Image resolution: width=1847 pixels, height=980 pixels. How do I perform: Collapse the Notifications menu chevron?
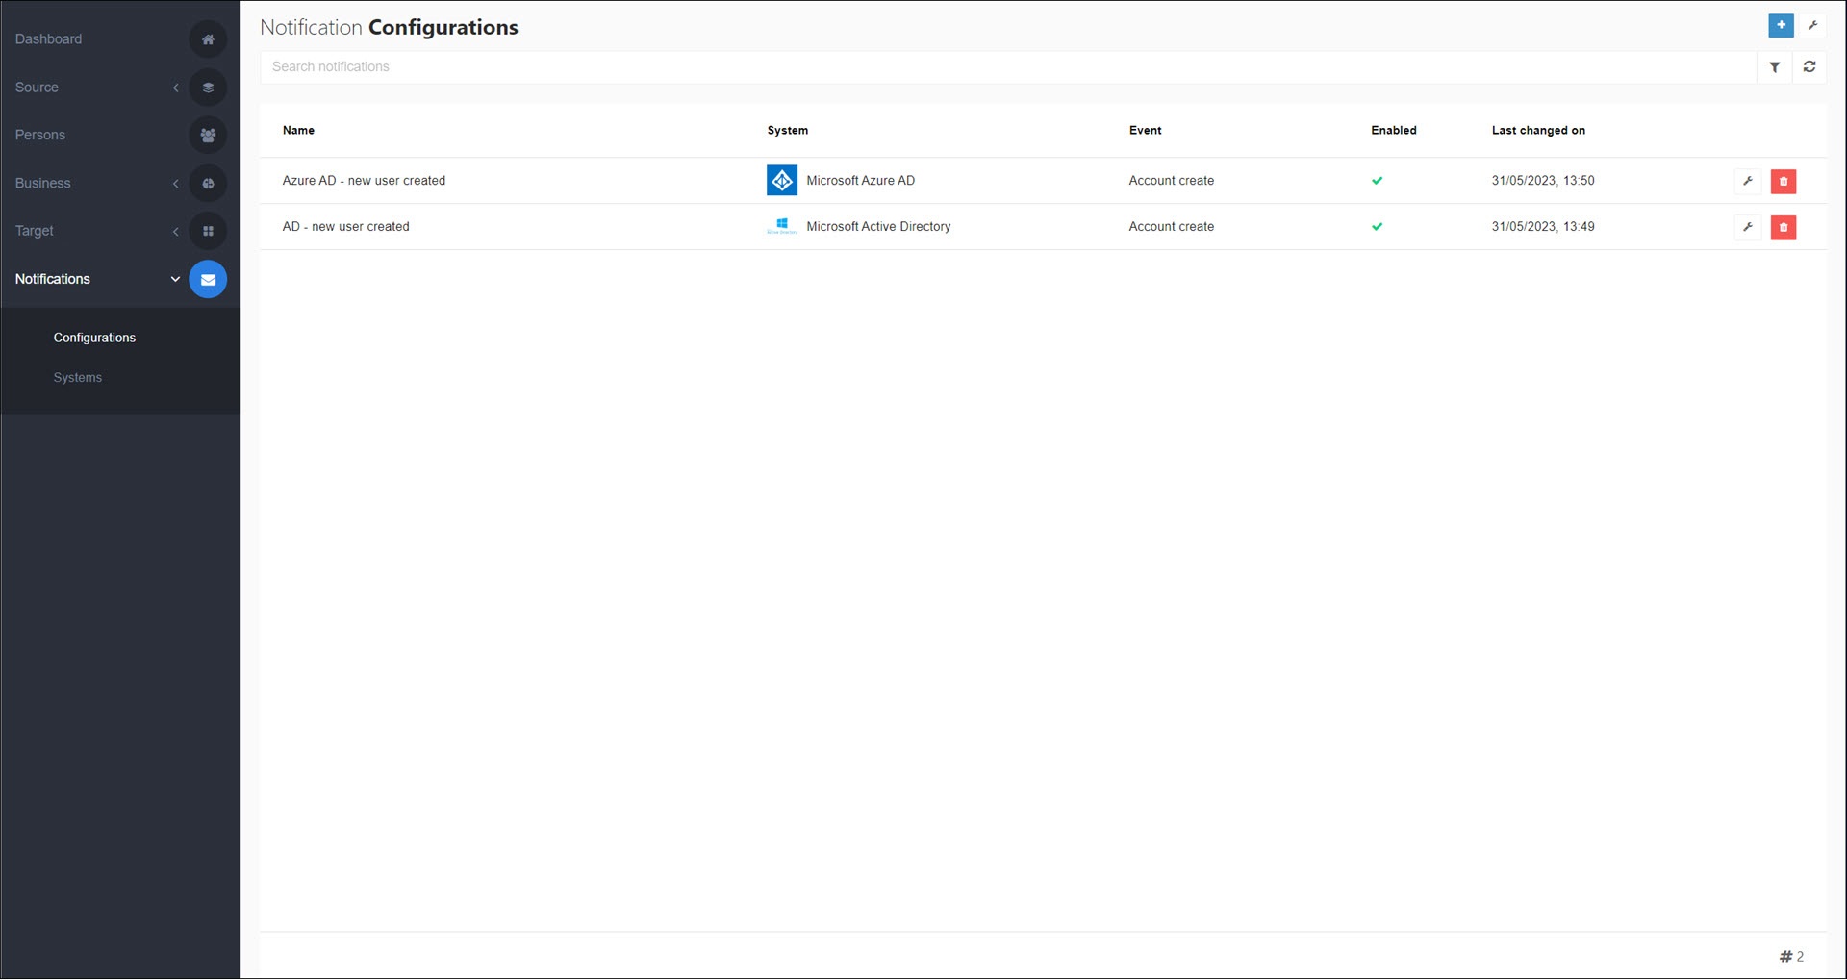pyautogui.click(x=175, y=280)
